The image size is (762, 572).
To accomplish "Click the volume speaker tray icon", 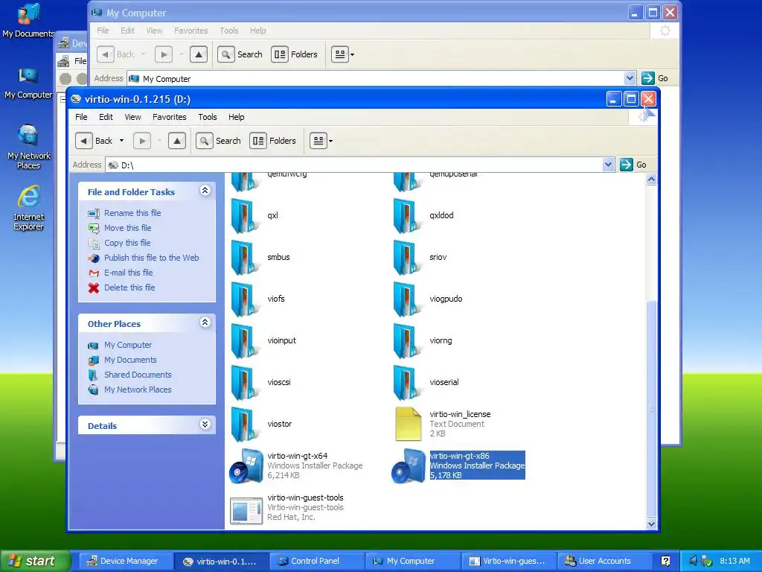I will 693,562.
